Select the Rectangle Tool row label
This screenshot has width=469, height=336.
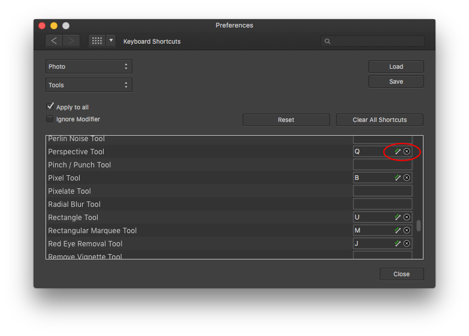coord(73,218)
